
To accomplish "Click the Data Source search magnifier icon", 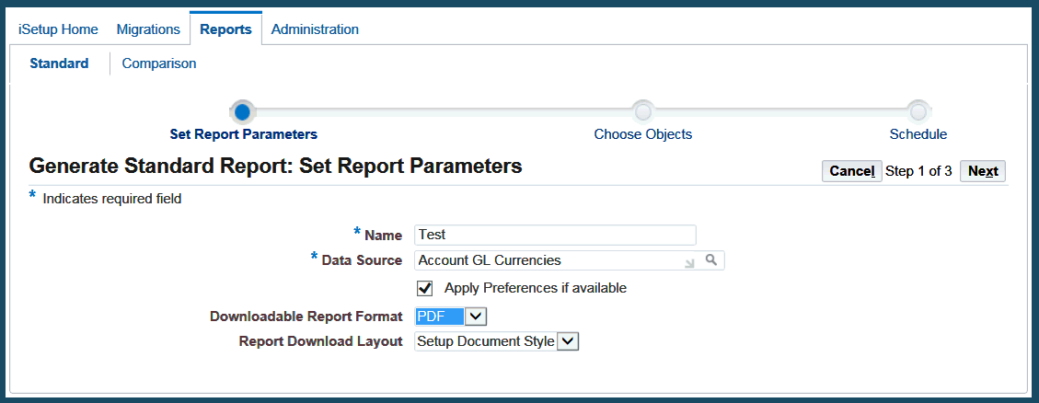I will click(x=710, y=260).
